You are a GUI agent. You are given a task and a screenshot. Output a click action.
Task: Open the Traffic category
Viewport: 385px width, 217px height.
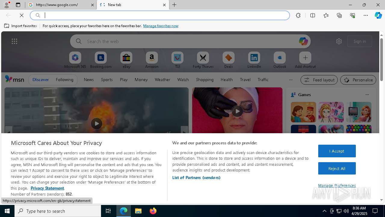coord(263,80)
